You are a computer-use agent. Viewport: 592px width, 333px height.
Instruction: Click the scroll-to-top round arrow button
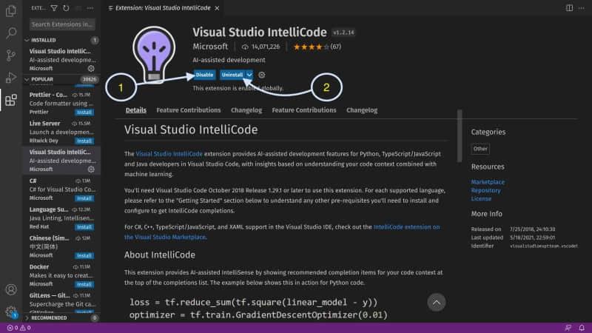click(437, 302)
